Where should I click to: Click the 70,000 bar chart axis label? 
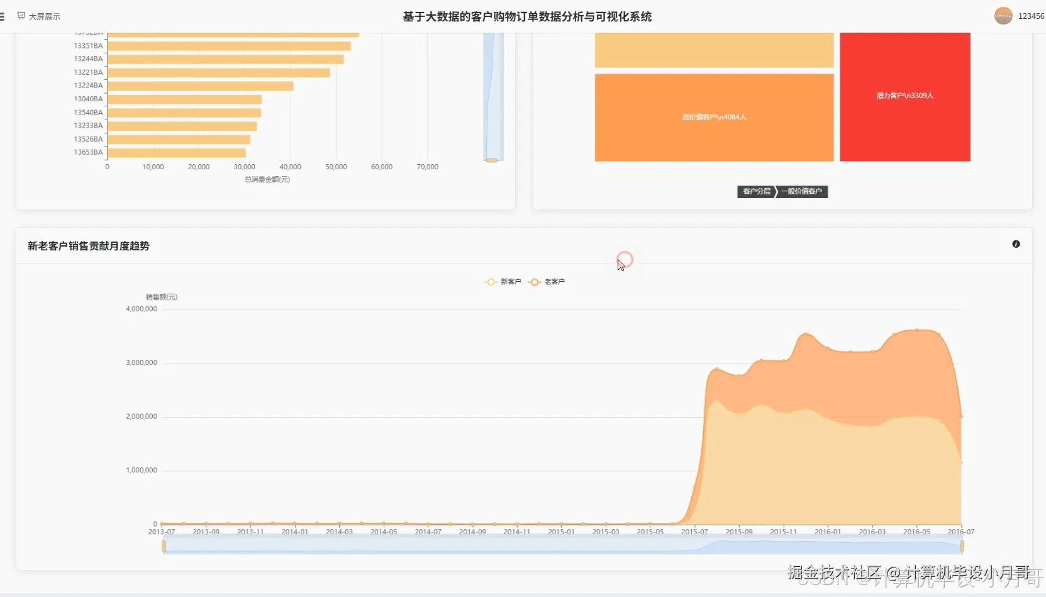(428, 167)
